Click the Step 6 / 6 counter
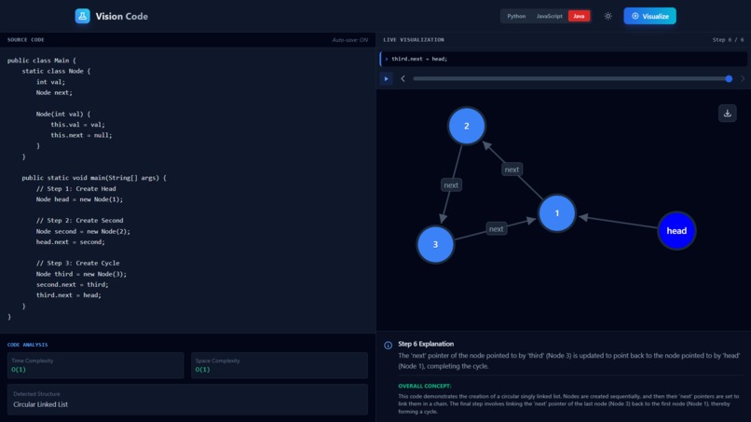Image resolution: width=751 pixels, height=422 pixels. (x=728, y=40)
